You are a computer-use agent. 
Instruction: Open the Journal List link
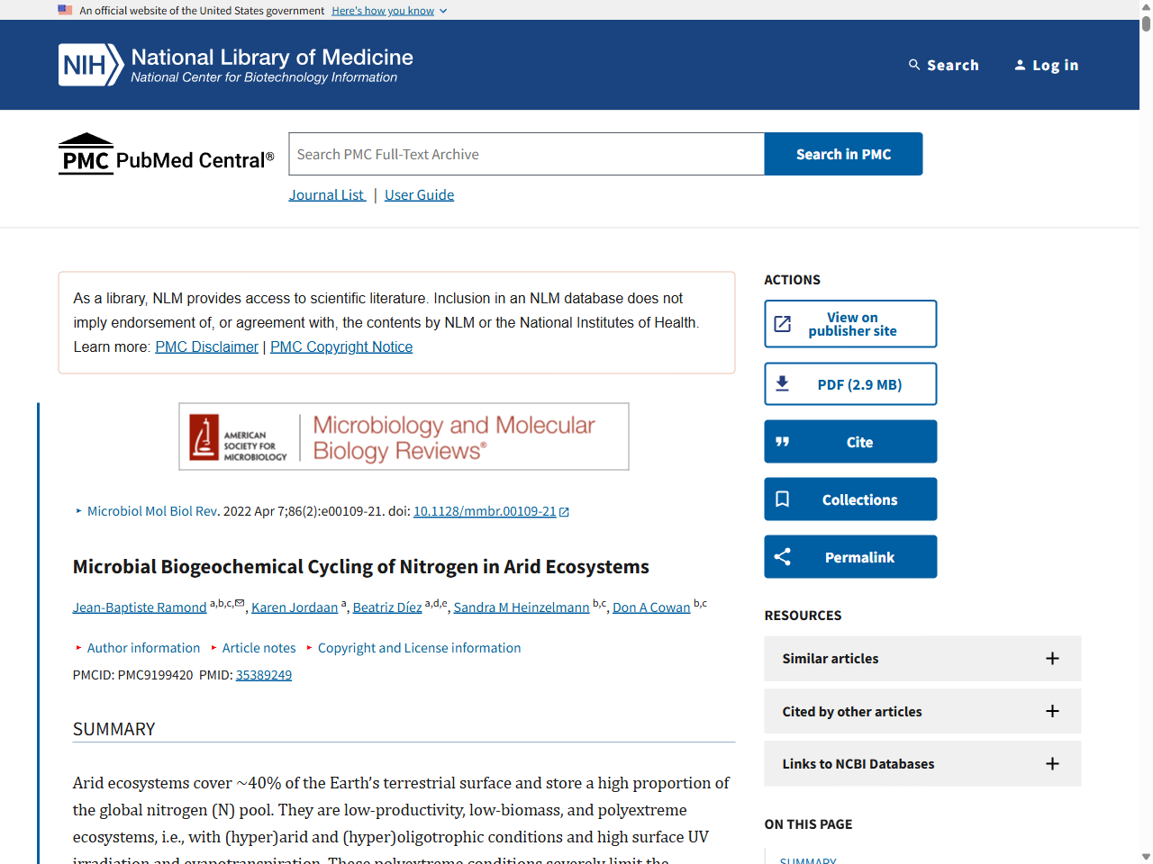pos(326,194)
